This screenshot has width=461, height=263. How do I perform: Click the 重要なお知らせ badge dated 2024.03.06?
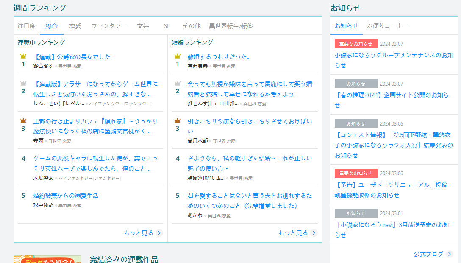pyautogui.click(x=356, y=173)
